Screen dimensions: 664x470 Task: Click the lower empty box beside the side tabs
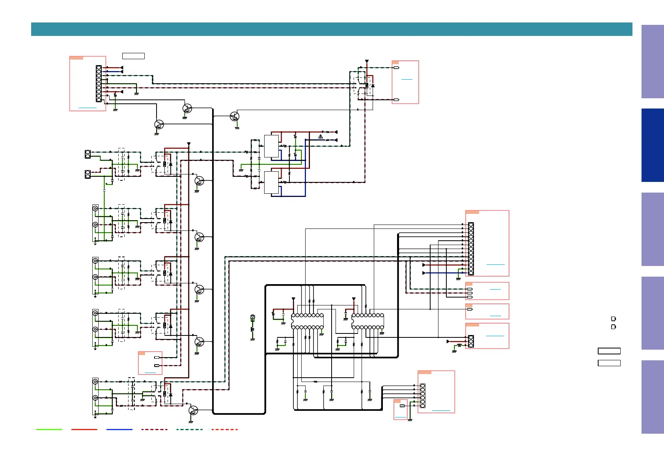[x=609, y=363]
